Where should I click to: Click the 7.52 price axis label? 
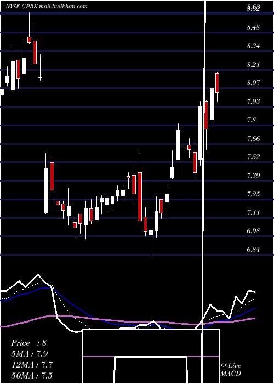[x=253, y=157]
